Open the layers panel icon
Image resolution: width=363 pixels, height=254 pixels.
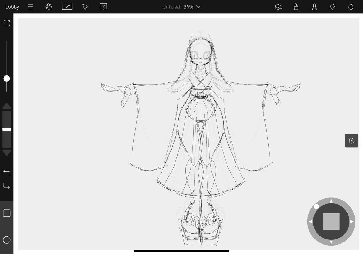click(332, 7)
